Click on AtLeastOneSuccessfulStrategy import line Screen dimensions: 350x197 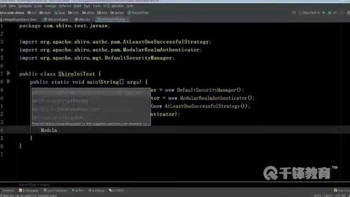pyautogui.click(x=115, y=42)
